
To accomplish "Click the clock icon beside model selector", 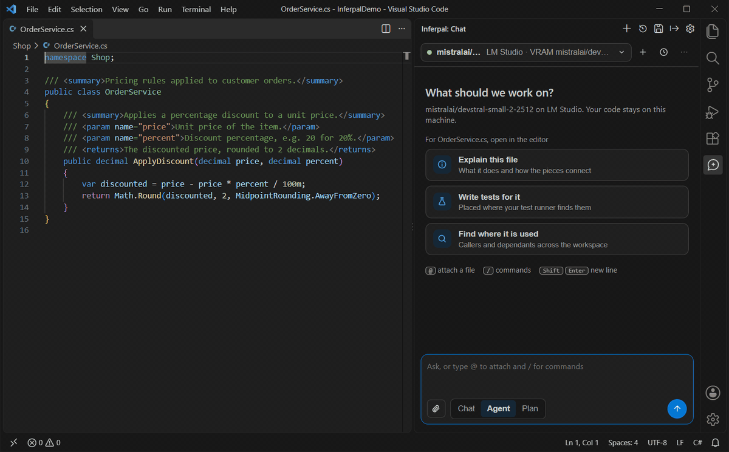I will pyautogui.click(x=663, y=52).
